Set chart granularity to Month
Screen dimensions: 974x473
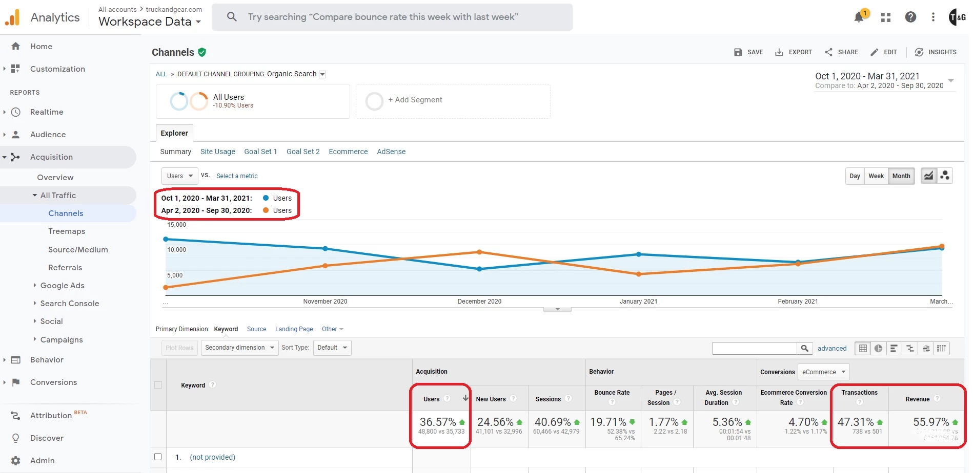(x=901, y=176)
